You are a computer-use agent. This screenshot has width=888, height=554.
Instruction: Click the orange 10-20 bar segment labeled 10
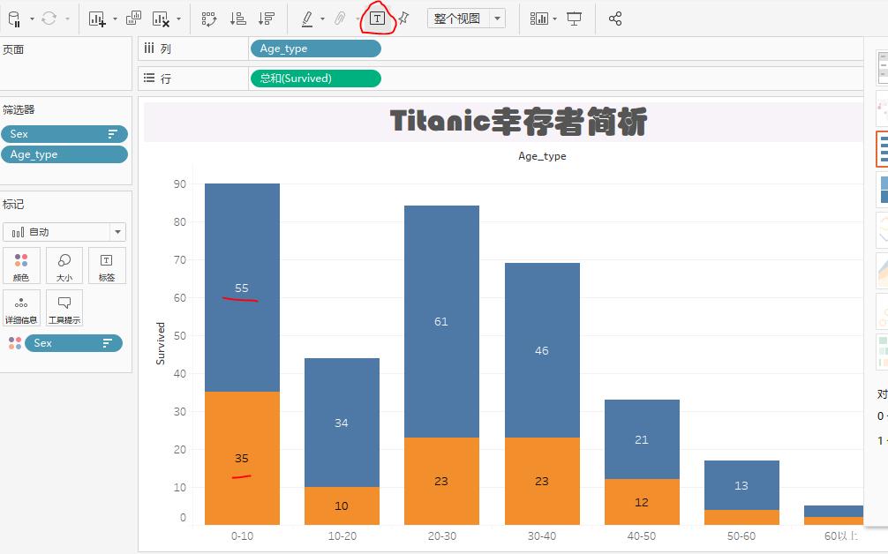pos(342,505)
